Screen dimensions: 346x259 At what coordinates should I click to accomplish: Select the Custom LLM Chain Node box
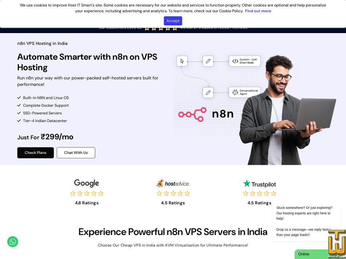tap(244, 61)
